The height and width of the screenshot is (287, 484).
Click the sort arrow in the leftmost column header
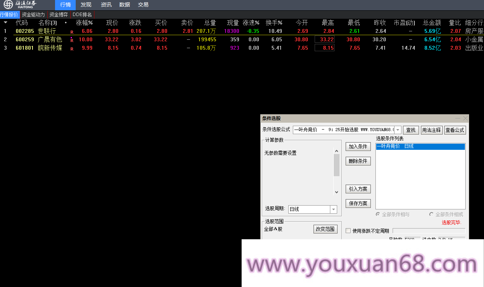coord(5,22)
